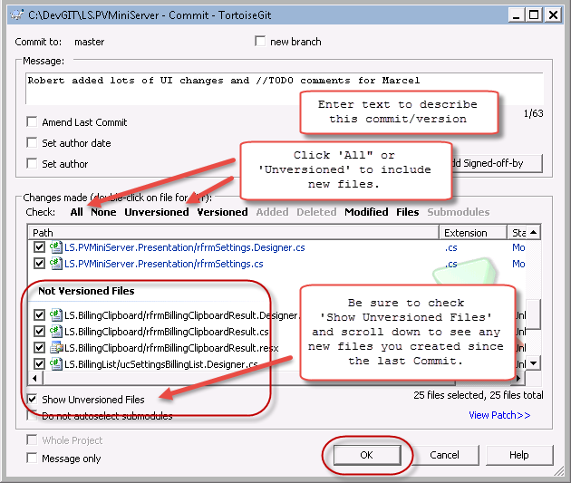Sort file list by Path column header
571x483 pixels.
tap(233, 233)
